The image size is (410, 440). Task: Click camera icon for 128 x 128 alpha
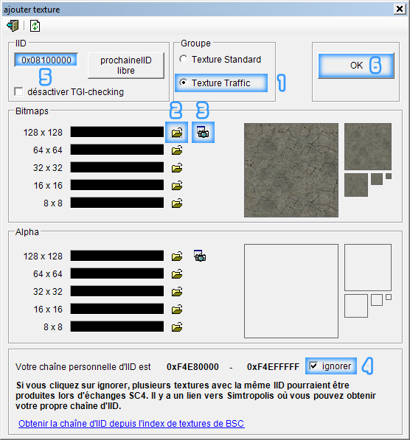pyautogui.click(x=200, y=256)
